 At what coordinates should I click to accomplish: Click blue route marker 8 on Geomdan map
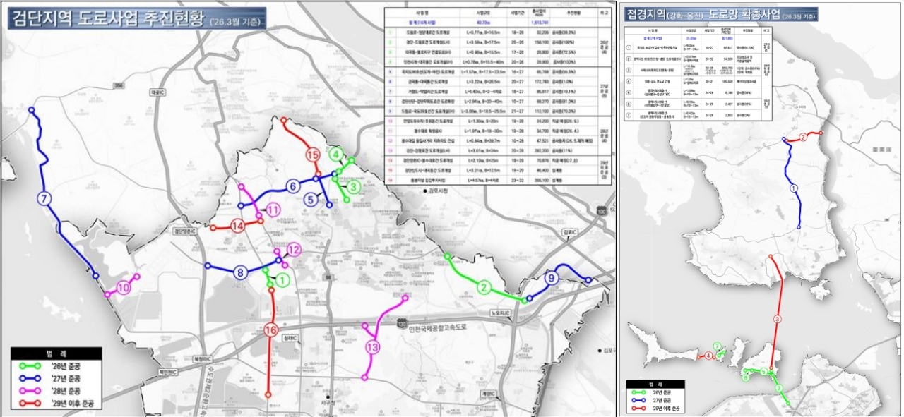(x=241, y=273)
